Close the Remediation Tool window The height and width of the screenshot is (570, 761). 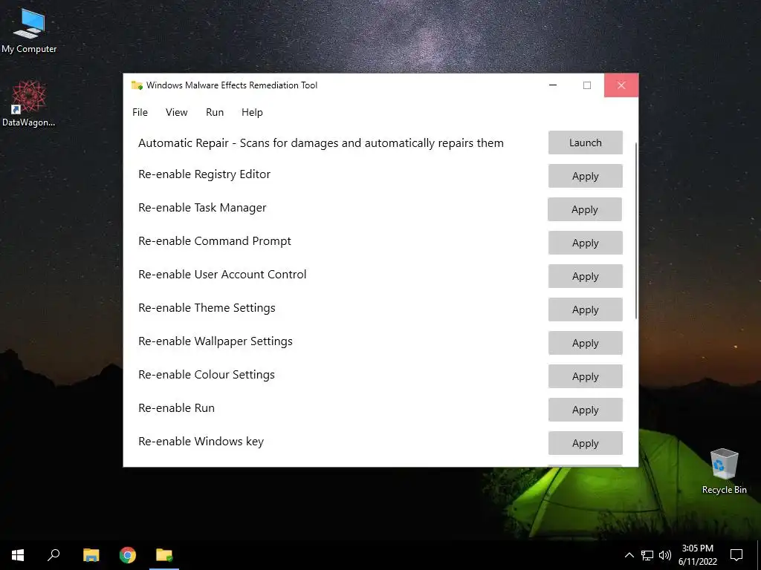click(x=621, y=85)
